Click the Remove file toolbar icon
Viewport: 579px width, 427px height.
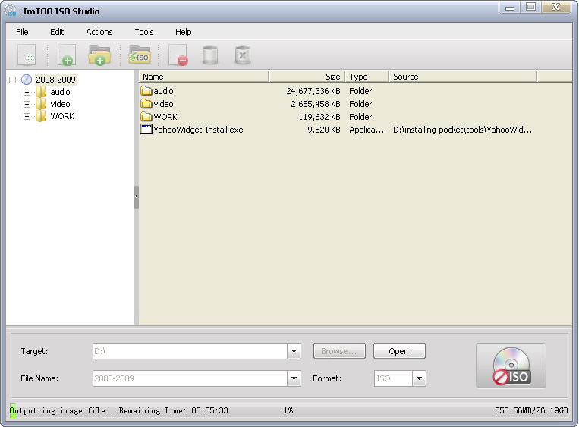[x=178, y=55]
